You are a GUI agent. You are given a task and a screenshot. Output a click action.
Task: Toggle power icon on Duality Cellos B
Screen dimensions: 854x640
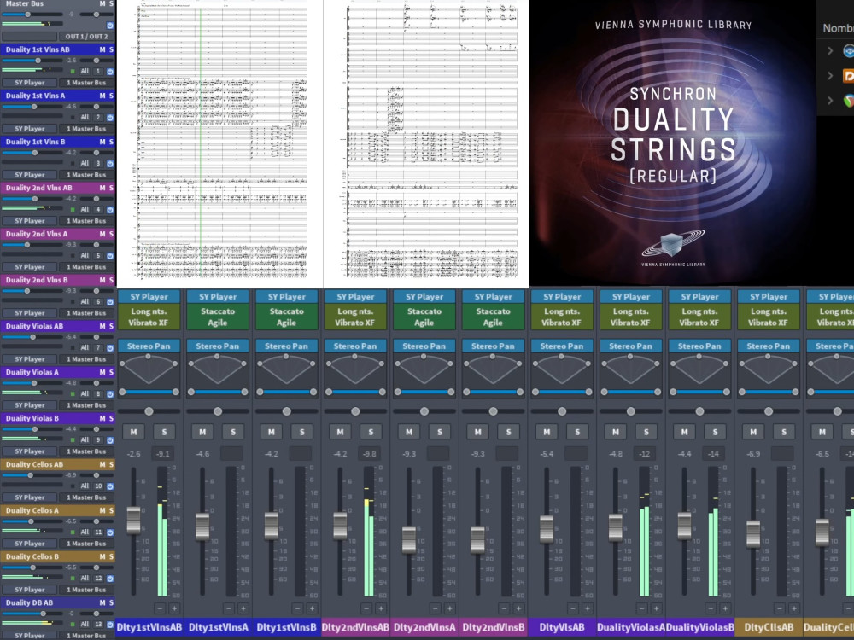click(110, 578)
